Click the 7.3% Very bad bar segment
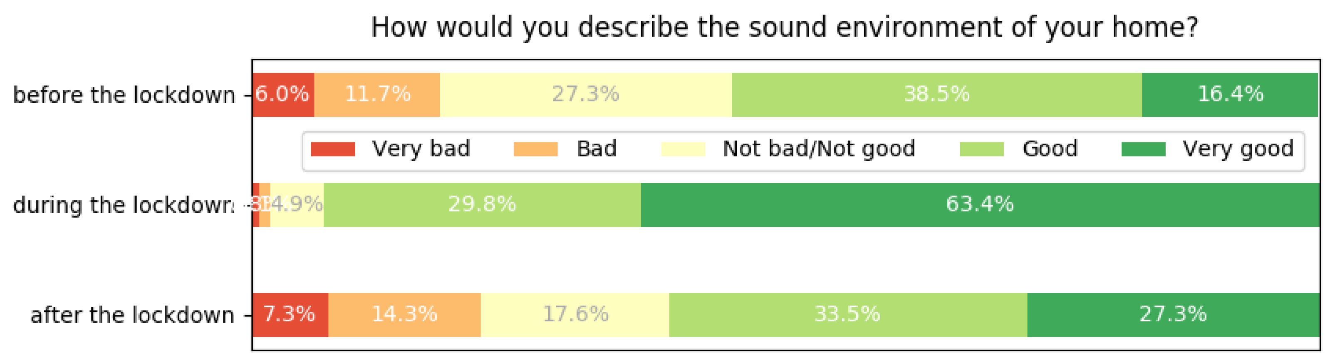 (x=290, y=315)
